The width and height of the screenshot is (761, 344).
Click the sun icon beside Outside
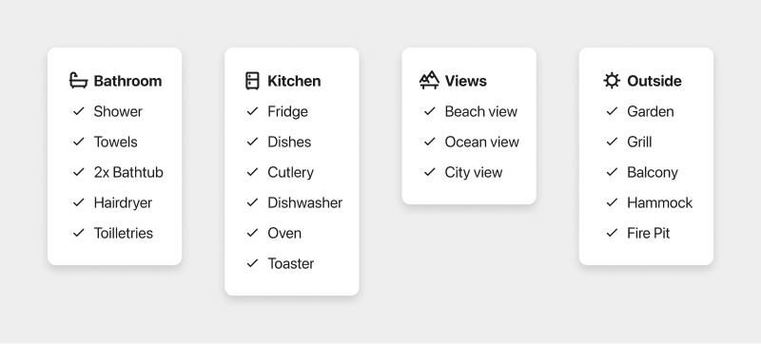[x=612, y=81]
